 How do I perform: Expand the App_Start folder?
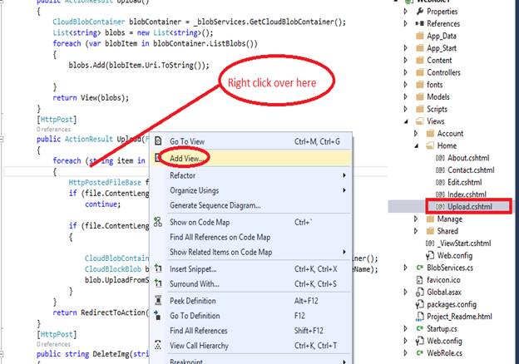pos(406,48)
